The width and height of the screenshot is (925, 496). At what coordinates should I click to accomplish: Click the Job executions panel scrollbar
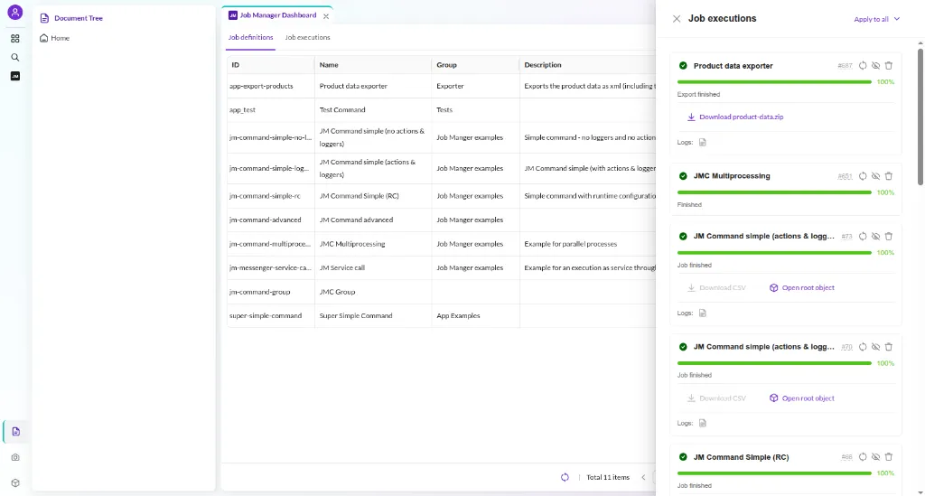tap(920, 117)
